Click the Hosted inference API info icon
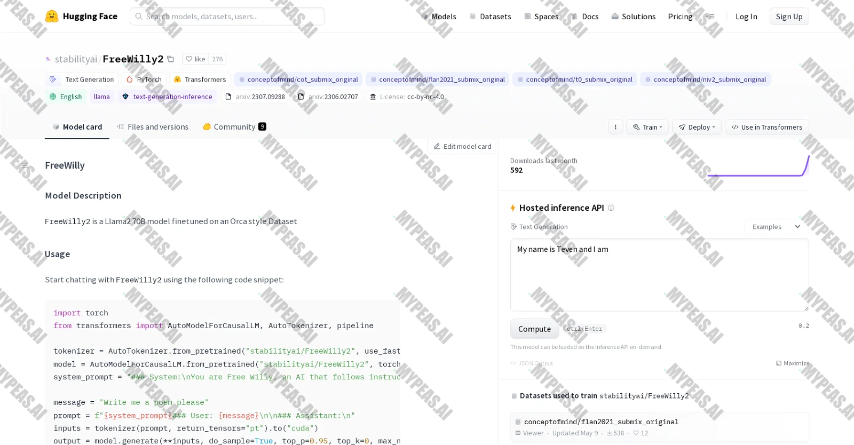 pyautogui.click(x=611, y=208)
